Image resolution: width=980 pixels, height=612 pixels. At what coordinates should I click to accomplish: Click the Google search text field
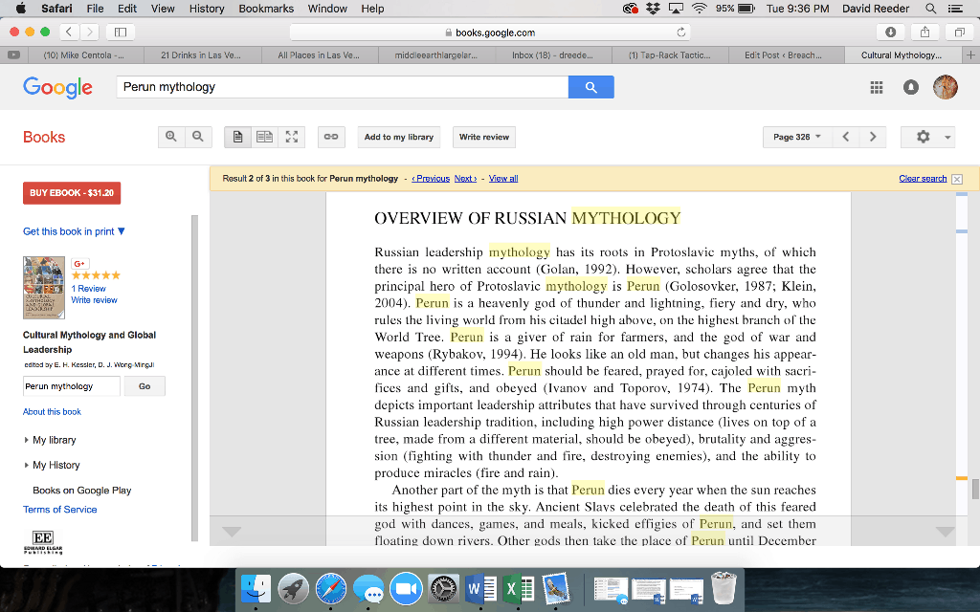pos(342,87)
